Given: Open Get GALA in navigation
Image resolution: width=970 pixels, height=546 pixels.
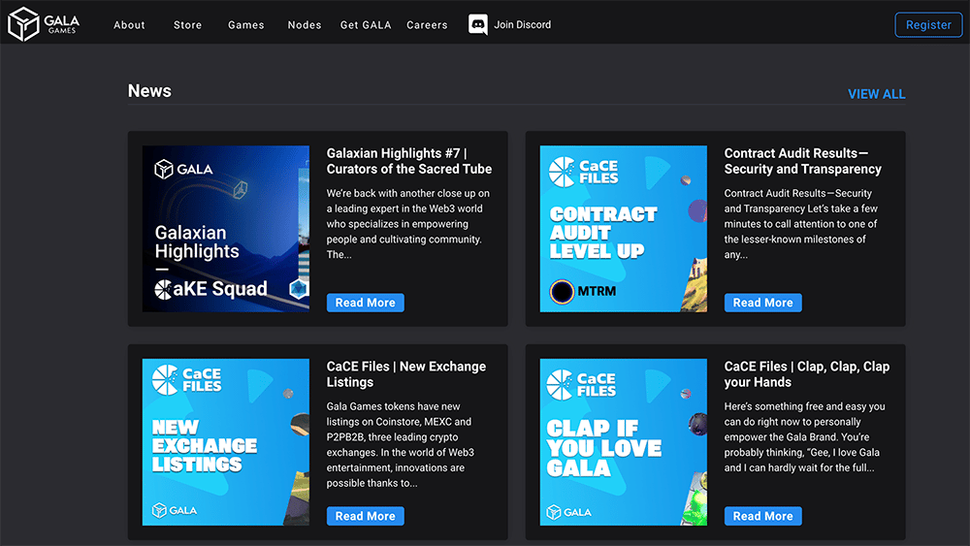Looking at the screenshot, I should point(366,25).
